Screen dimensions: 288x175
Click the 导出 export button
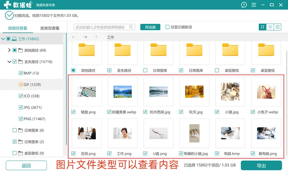click(261, 166)
